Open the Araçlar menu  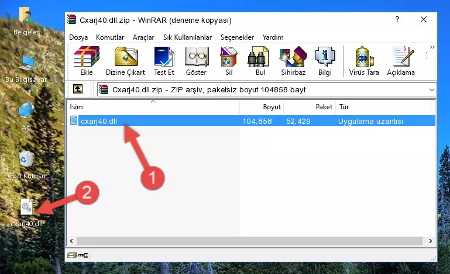point(143,37)
